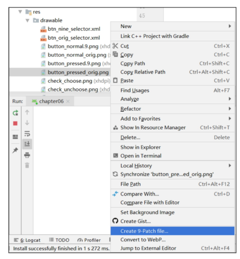Close the chapter06 run tab

pos(68,101)
